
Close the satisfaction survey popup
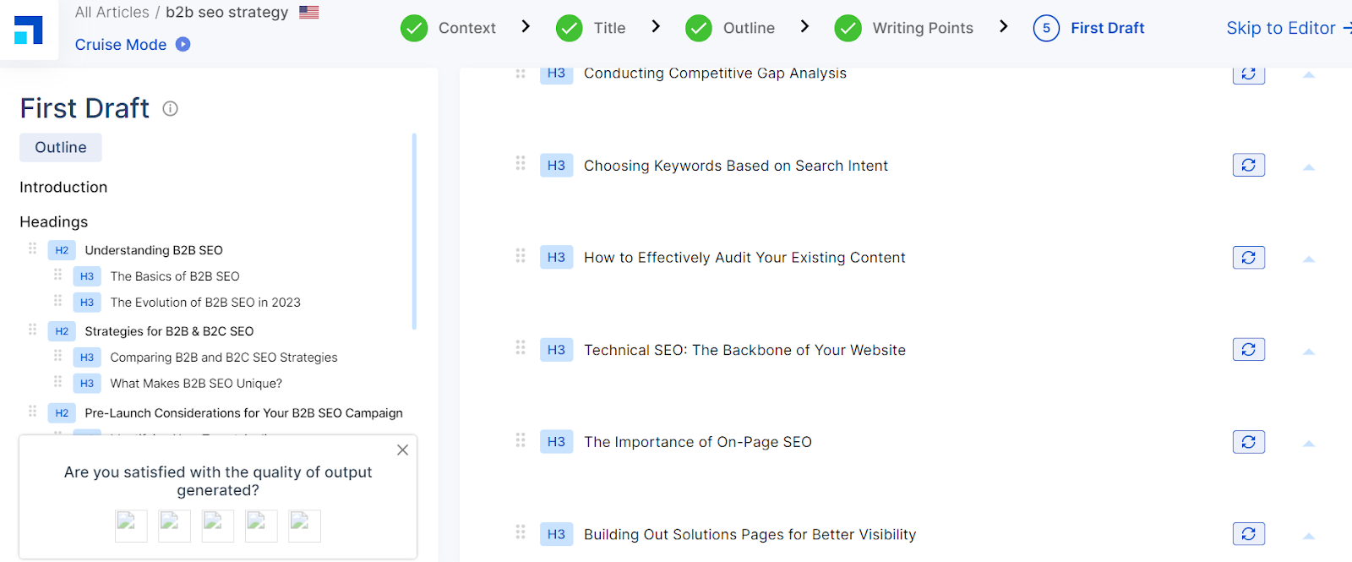(x=402, y=450)
